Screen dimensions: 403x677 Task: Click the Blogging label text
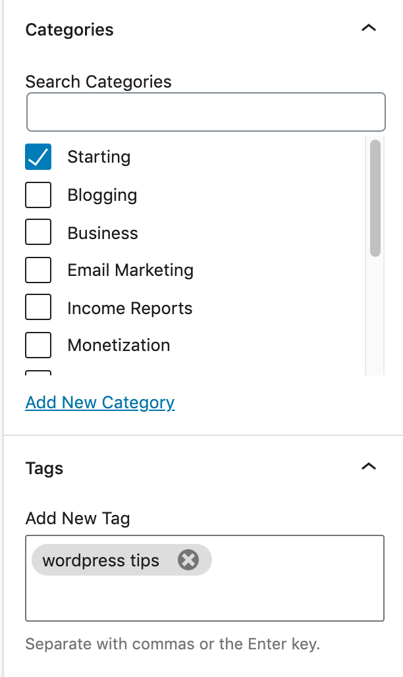pyautogui.click(x=102, y=195)
